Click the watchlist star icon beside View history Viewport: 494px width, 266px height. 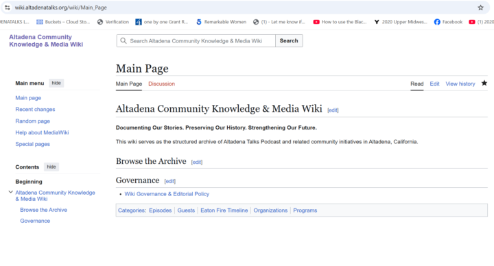point(484,83)
